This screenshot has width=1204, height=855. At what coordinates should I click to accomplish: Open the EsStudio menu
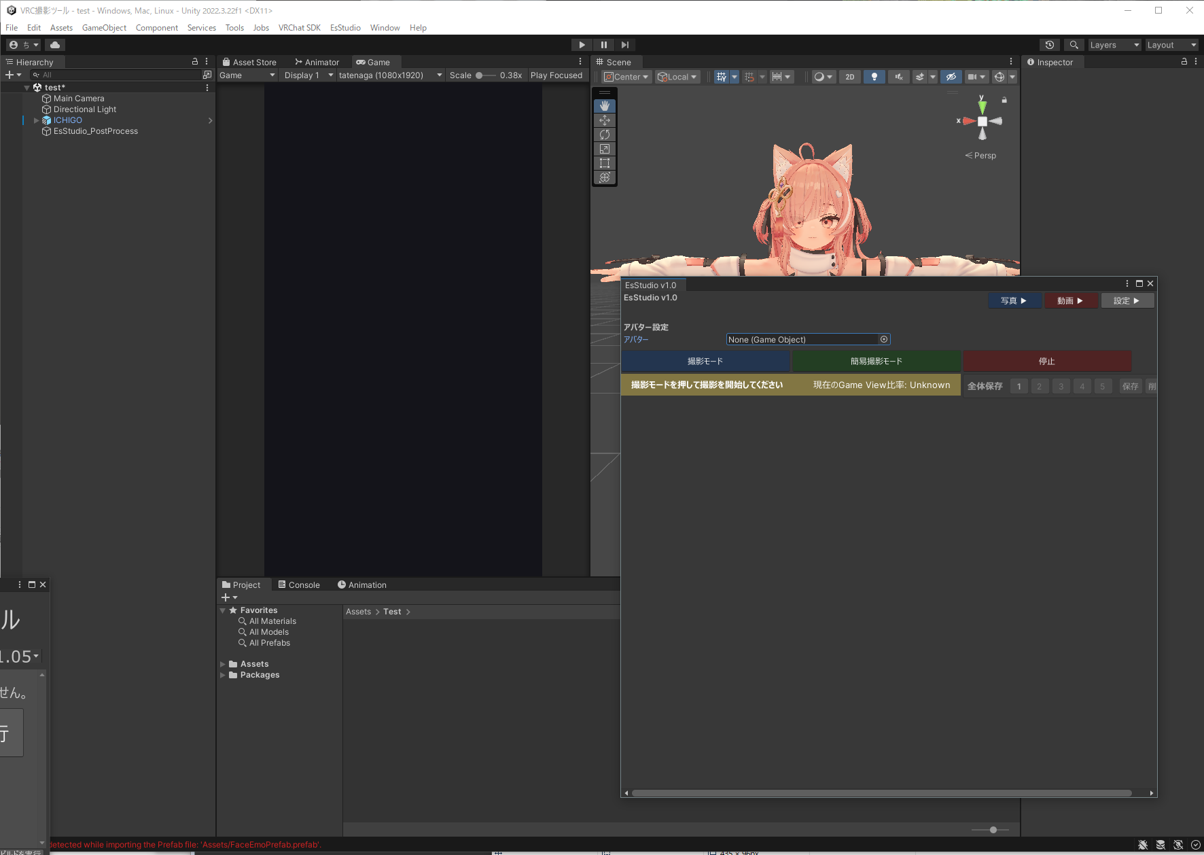tap(345, 28)
